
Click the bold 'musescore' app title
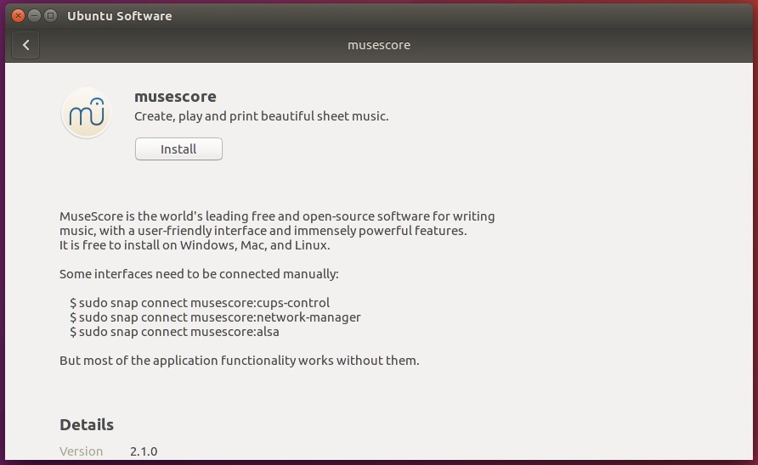pos(176,97)
